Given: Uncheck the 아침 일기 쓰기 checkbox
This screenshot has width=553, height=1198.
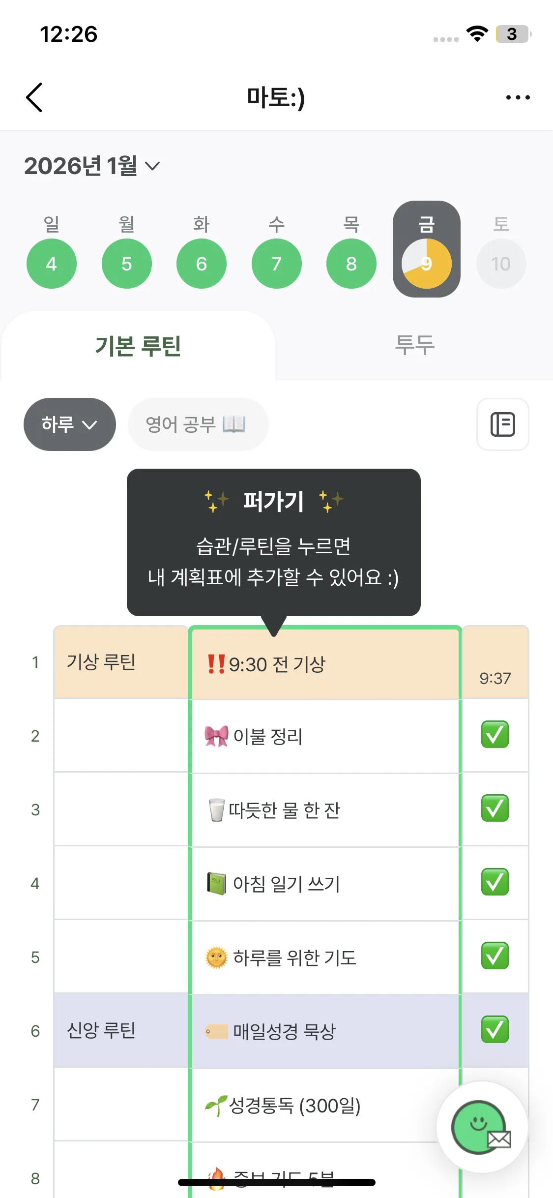Looking at the screenshot, I should point(495,882).
